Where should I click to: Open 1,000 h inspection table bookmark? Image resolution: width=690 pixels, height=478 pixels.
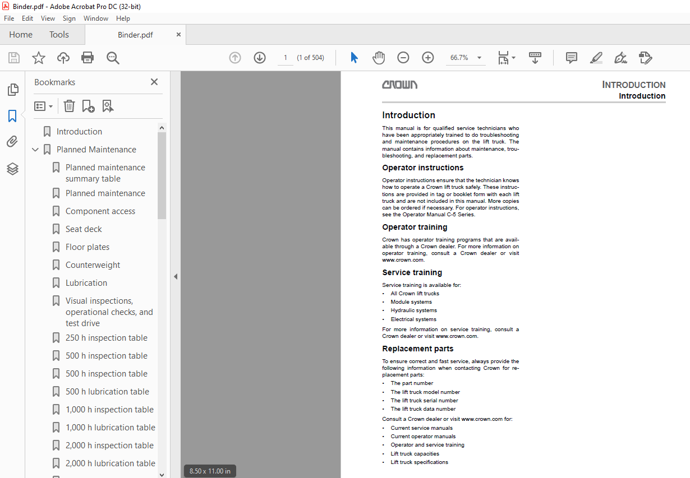(x=109, y=410)
